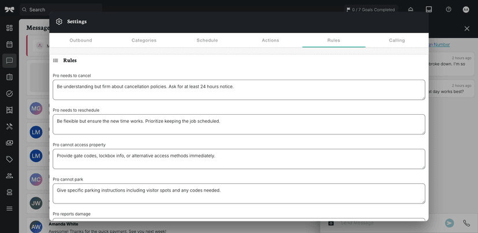Screen dimensions: 478x233
Task: Open the Schedule tab
Action: (207, 40)
